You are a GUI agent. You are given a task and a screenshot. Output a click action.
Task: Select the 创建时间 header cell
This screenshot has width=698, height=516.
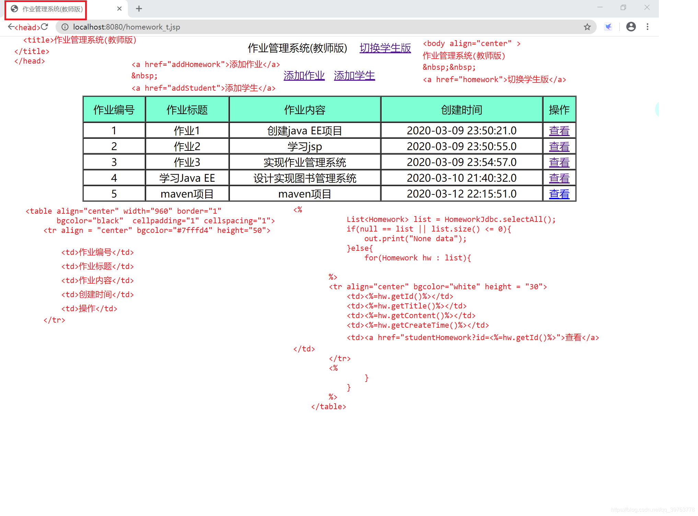click(462, 110)
